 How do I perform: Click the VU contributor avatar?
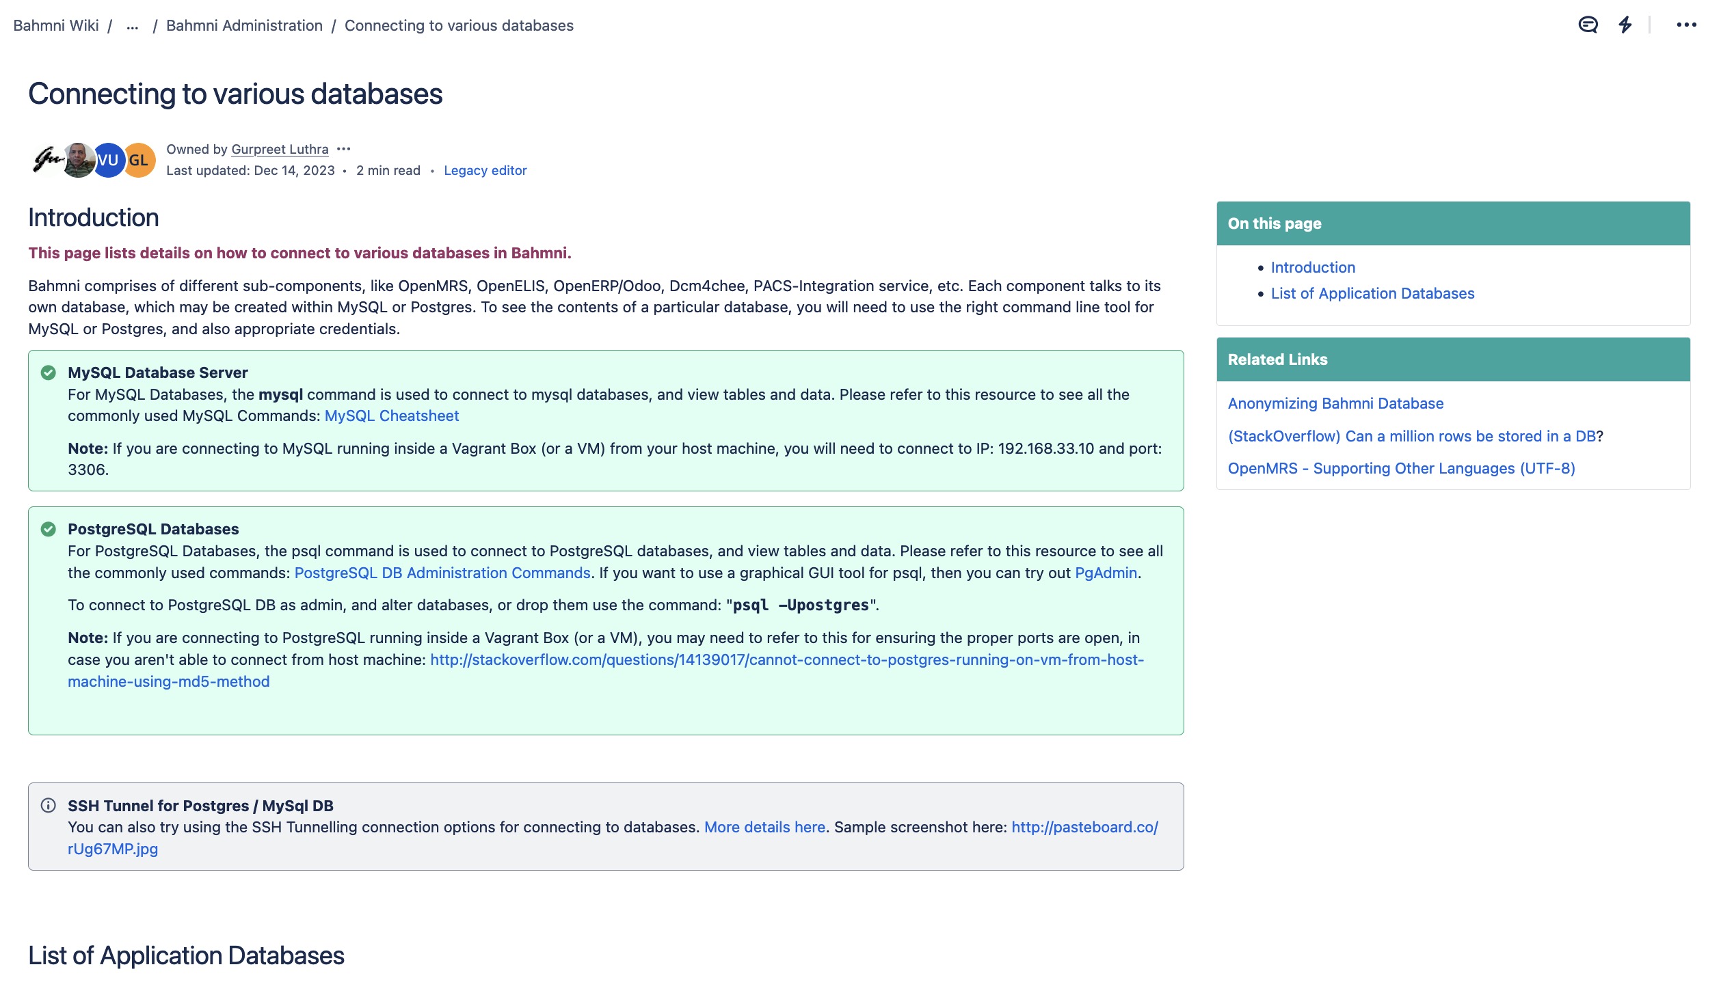coord(109,160)
